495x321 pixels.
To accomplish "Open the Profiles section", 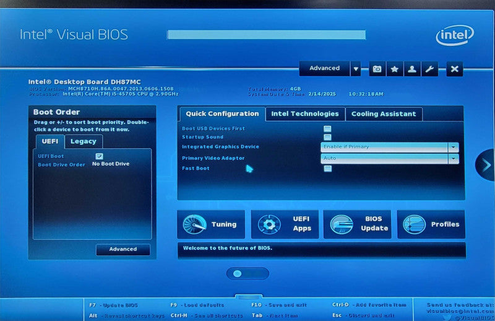I will (x=431, y=224).
